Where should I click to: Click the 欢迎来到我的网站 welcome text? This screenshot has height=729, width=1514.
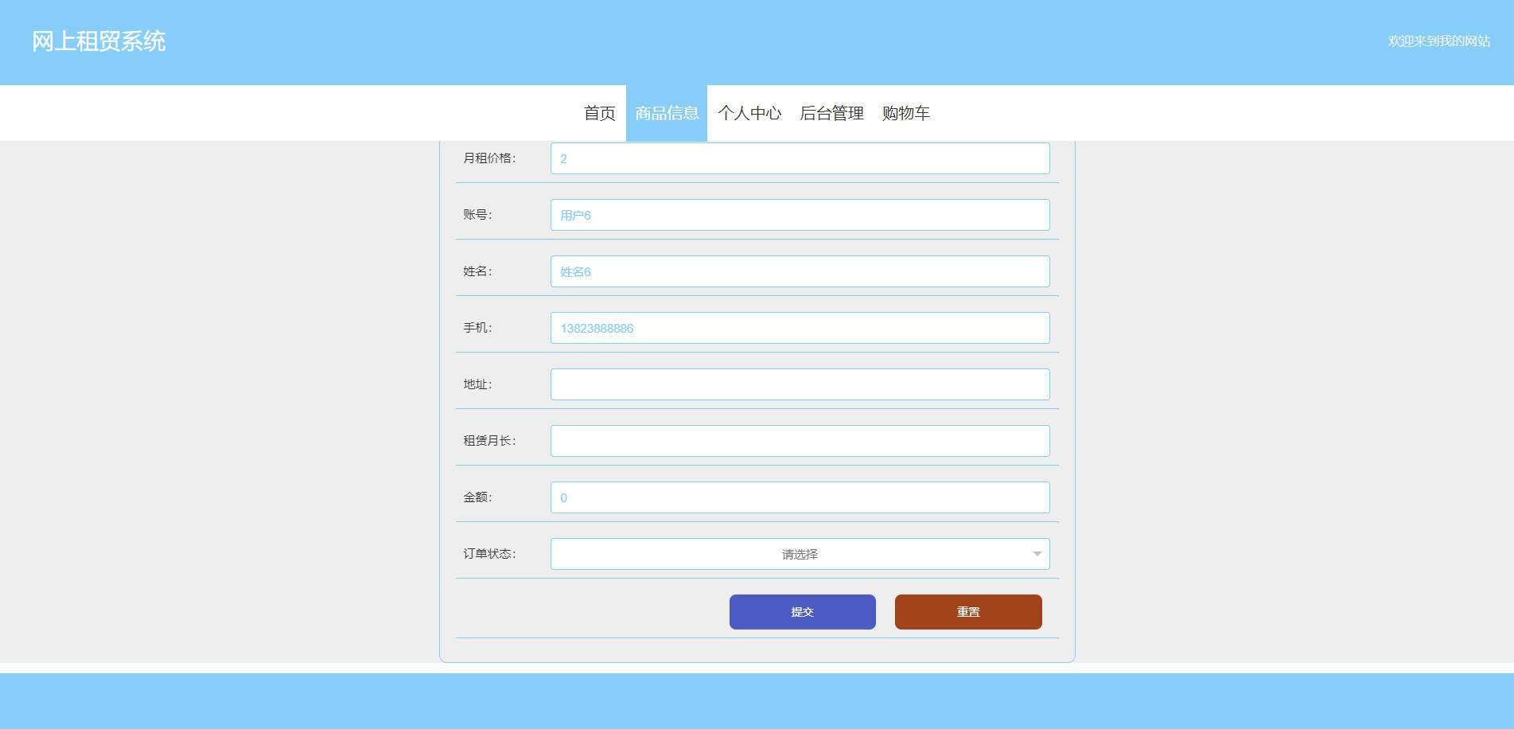pyautogui.click(x=1438, y=41)
